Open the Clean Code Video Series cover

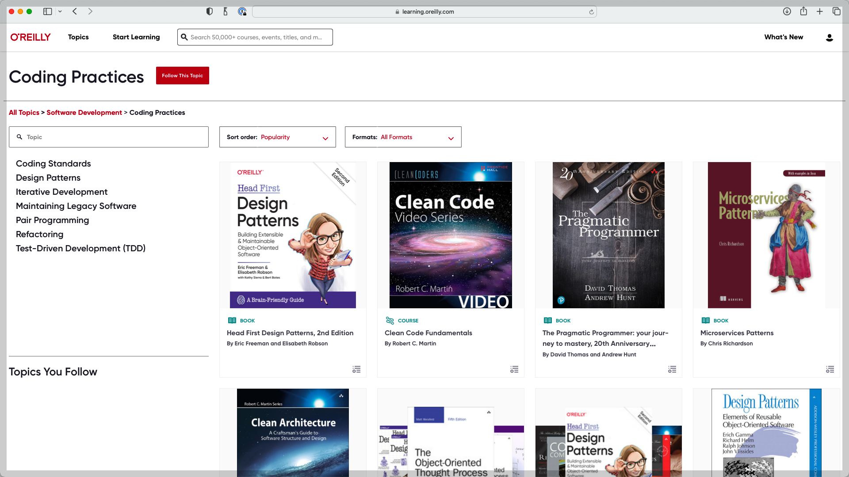(x=451, y=235)
